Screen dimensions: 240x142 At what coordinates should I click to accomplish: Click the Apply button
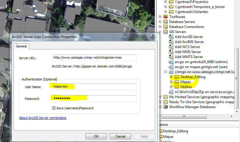pos(144,136)
